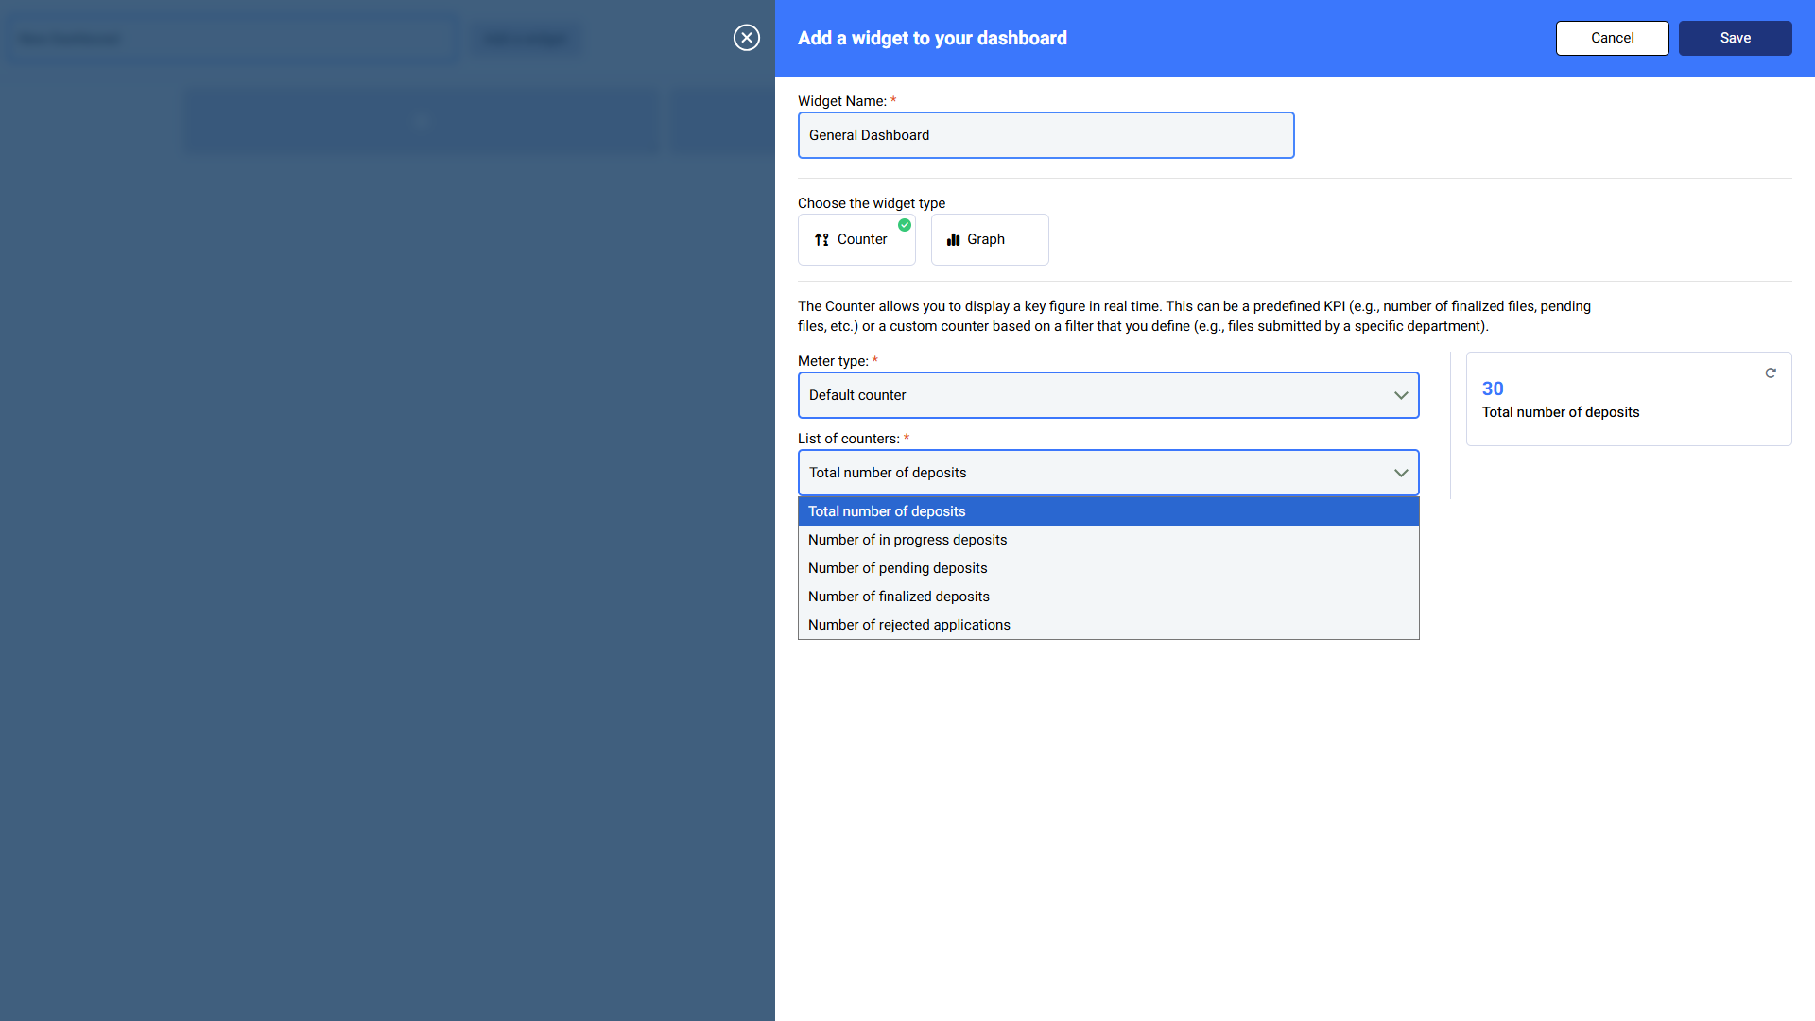Click the green checkmark badge on Counter
The width and height of the screenshot is (1815, 1021).
[905, 225]
